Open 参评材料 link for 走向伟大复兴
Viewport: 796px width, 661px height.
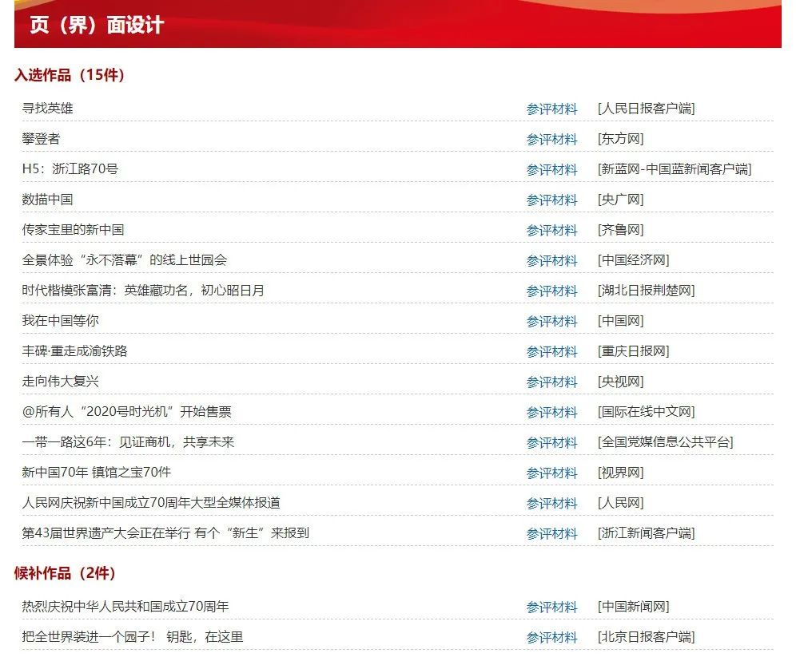[x=551, y=382]
